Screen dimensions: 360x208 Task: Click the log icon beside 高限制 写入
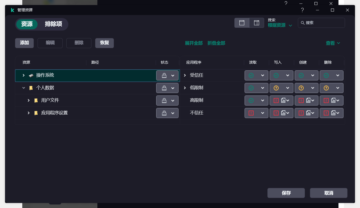tap(283, 100)
